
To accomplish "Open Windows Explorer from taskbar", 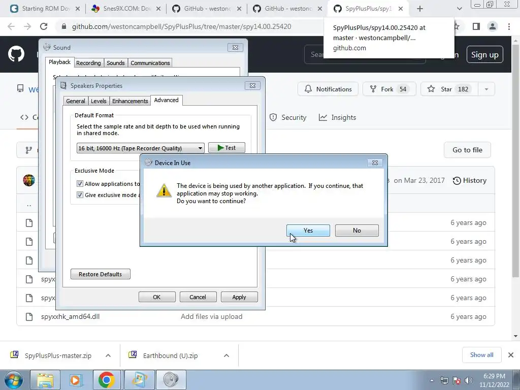I will tap(45, 380).
